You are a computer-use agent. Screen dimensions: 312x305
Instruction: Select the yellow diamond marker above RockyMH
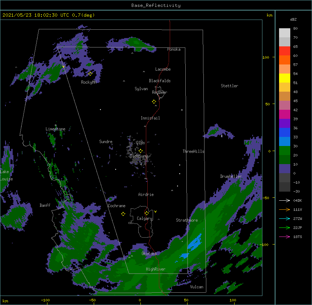click(x=90, y=74)
